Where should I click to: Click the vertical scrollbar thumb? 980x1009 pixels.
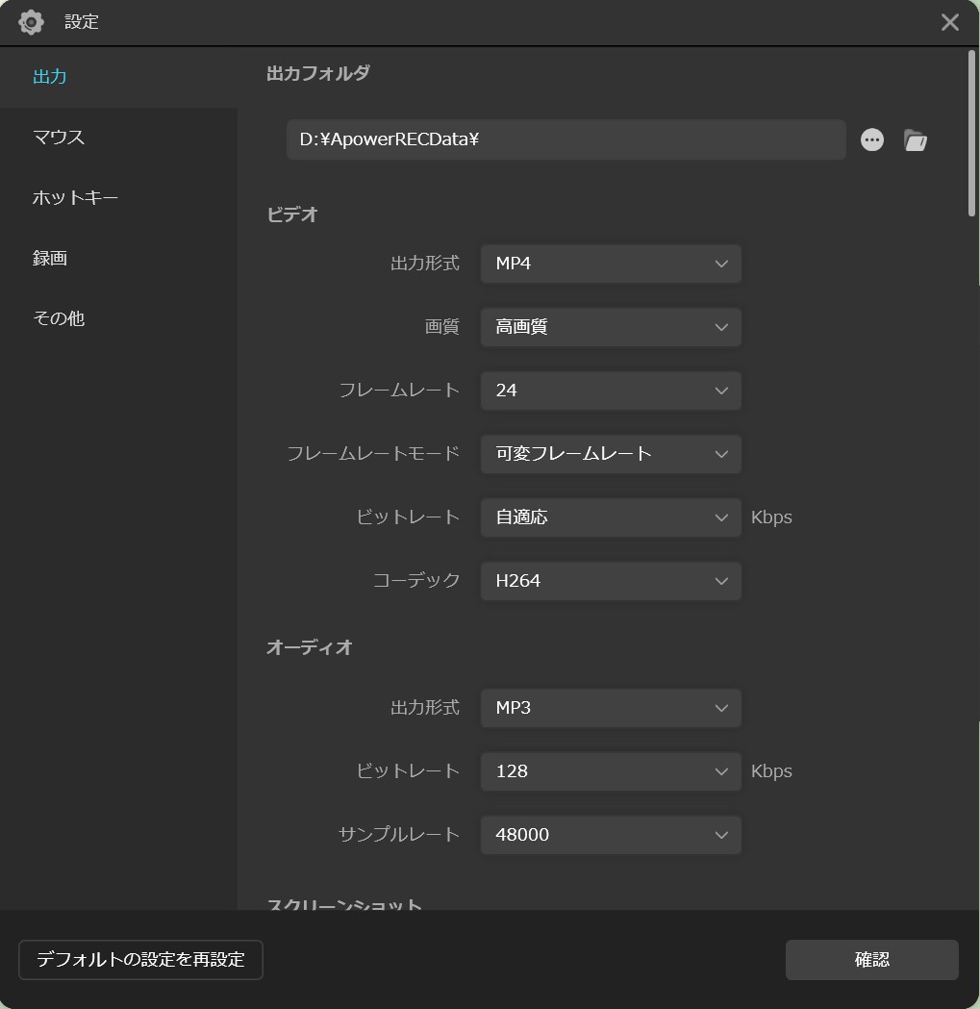point(971,133)
